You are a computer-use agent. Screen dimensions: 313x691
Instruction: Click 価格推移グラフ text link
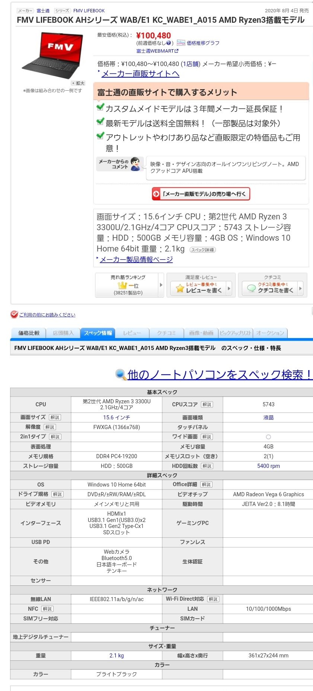click(x=203, y=43)
